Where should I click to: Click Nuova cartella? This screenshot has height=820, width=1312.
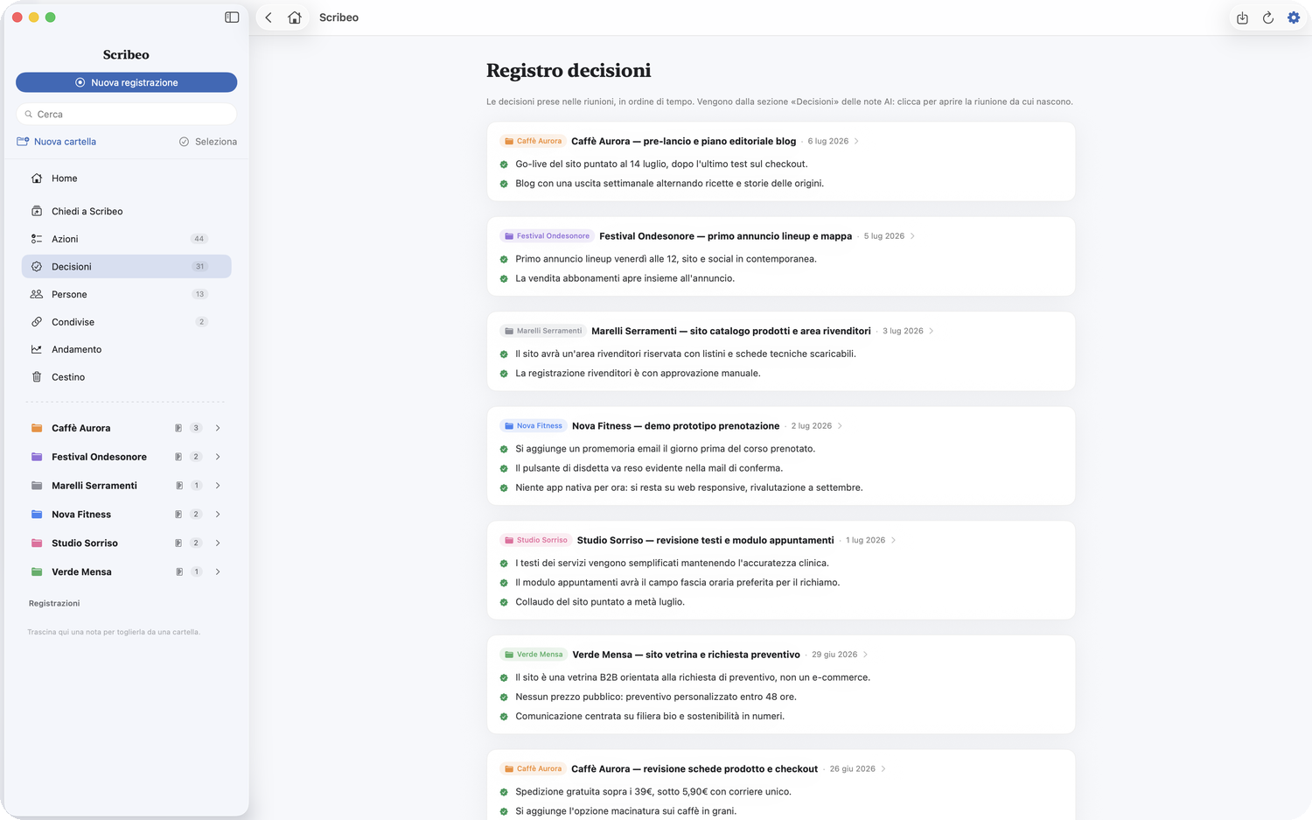tap(57, 142)
